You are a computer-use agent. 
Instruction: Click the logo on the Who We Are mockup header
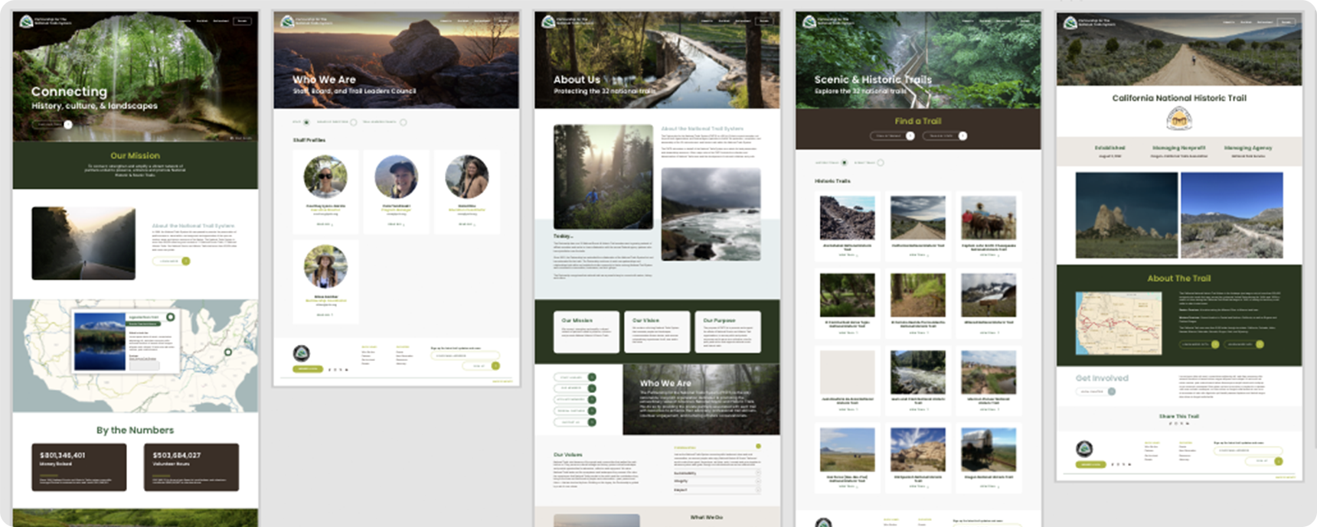(x=287, y=21)
